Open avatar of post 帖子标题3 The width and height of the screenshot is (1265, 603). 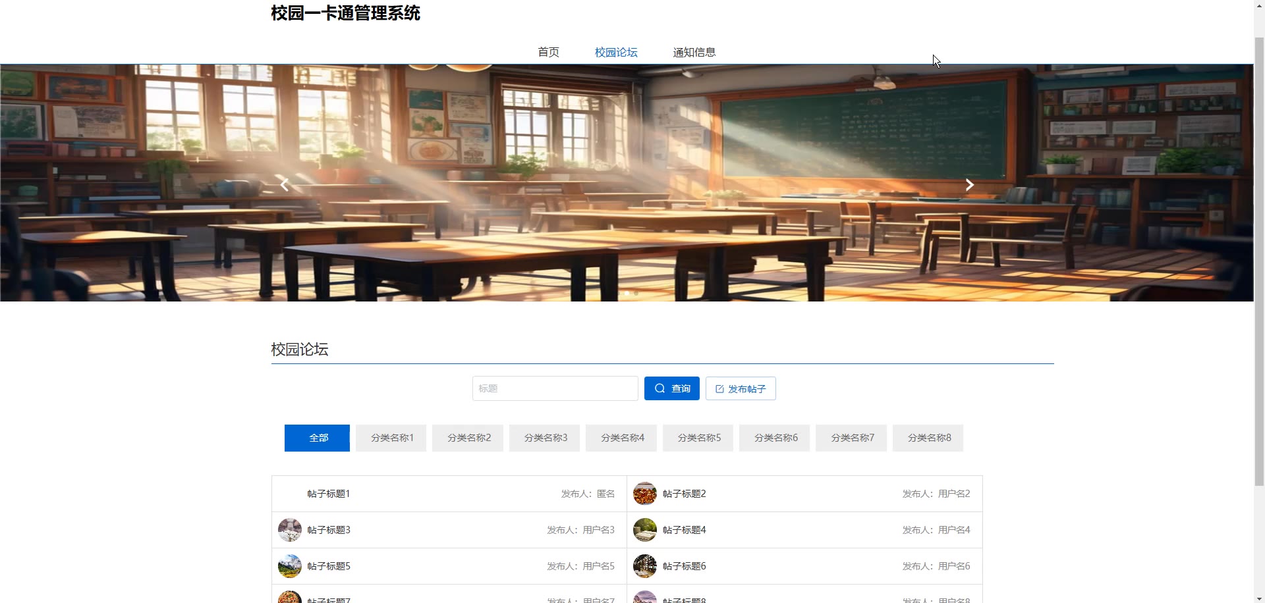pos(290,530)
